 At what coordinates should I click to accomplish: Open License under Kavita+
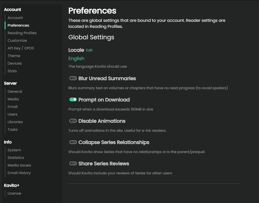(14, 193)
